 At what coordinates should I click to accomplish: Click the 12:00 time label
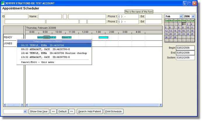coord(85,32)
